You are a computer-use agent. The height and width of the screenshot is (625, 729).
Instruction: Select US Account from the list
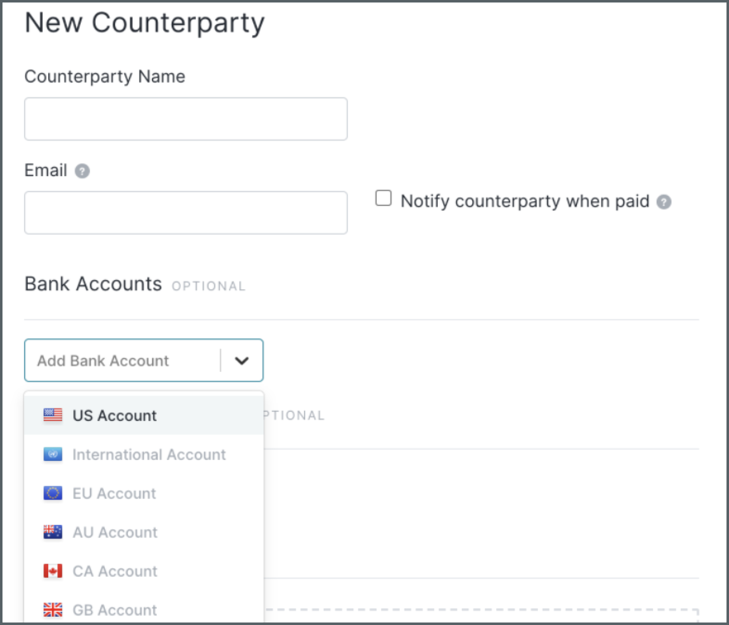115,415
